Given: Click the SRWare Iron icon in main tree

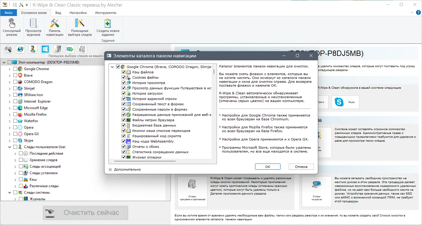Looking at the screenshot, I should tap(20, 95).
